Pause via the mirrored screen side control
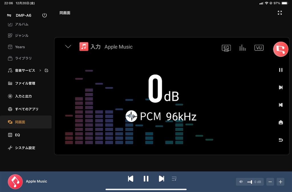The width and height of the screenshot is (292, 192). coord(281,70)
